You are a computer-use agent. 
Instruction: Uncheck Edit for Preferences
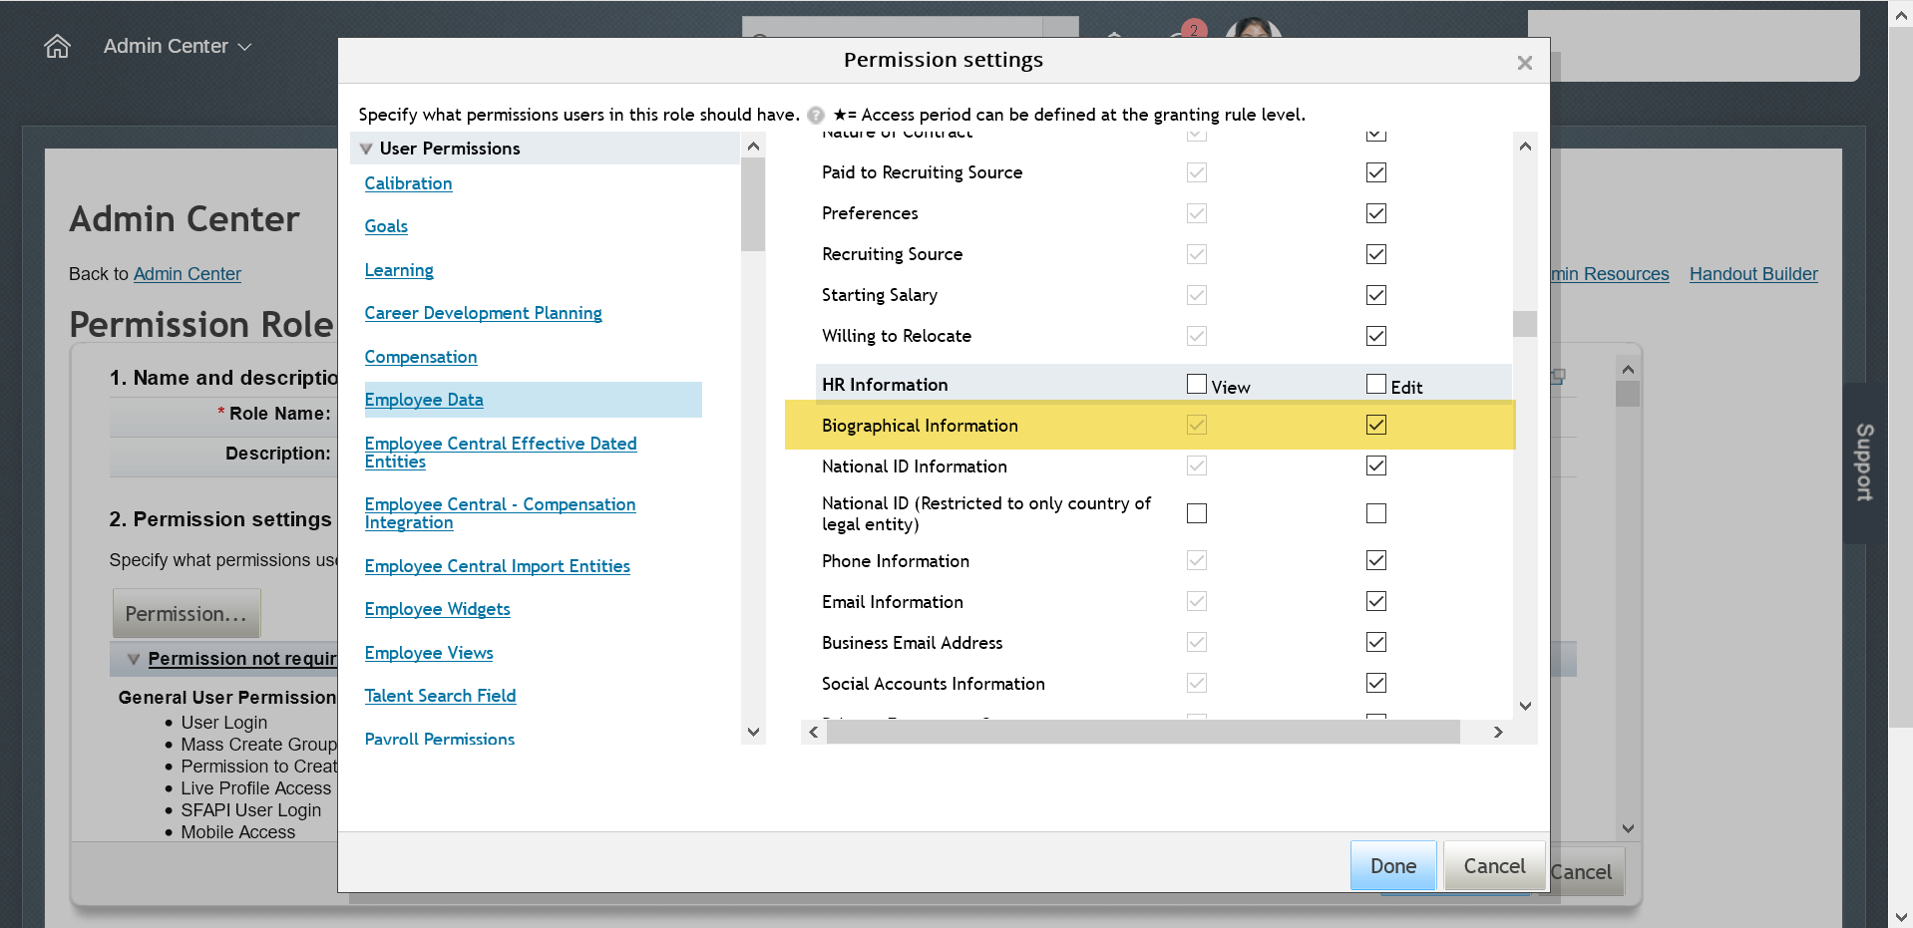[1376, 213]
